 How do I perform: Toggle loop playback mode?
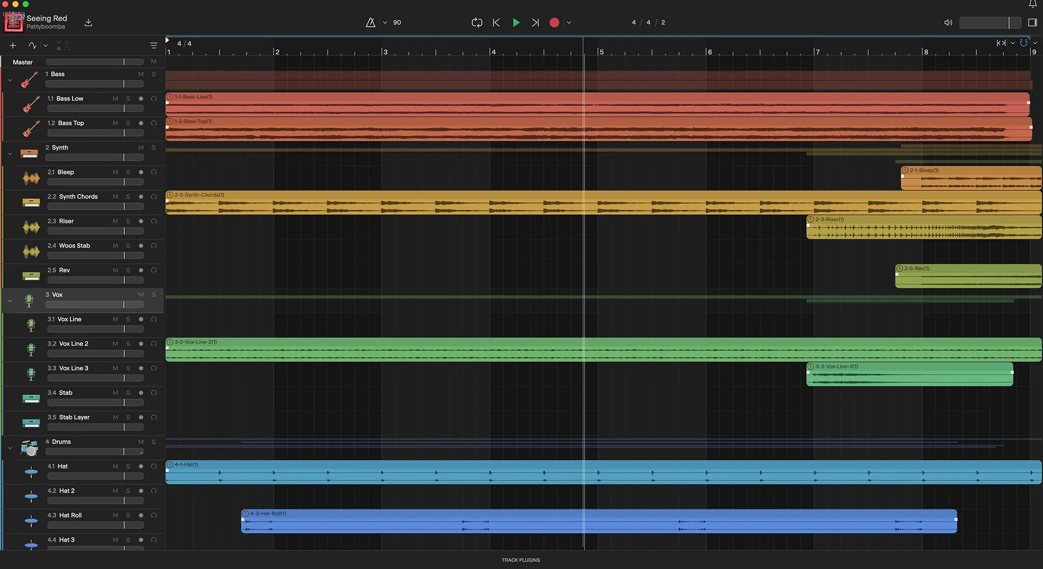click(x=477, y=22)
